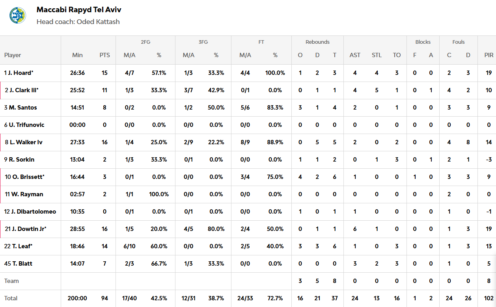Click the PTS column header
The height and width of the screenshot is (307, 496).
[x=104, y=55]
